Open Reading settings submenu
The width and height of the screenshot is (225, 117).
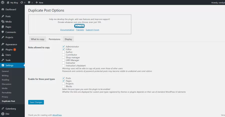[x=5, y=80]
